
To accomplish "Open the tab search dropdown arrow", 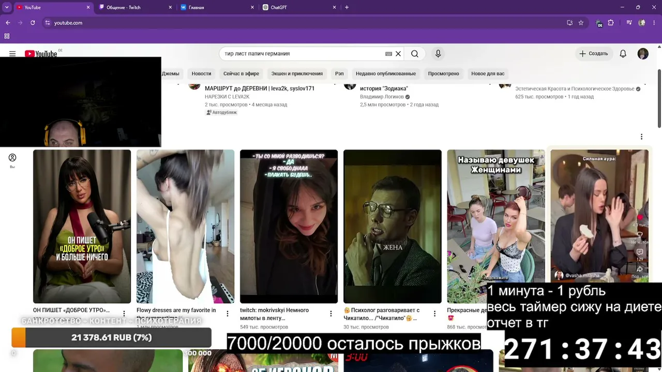I will [x=7, y=7].
